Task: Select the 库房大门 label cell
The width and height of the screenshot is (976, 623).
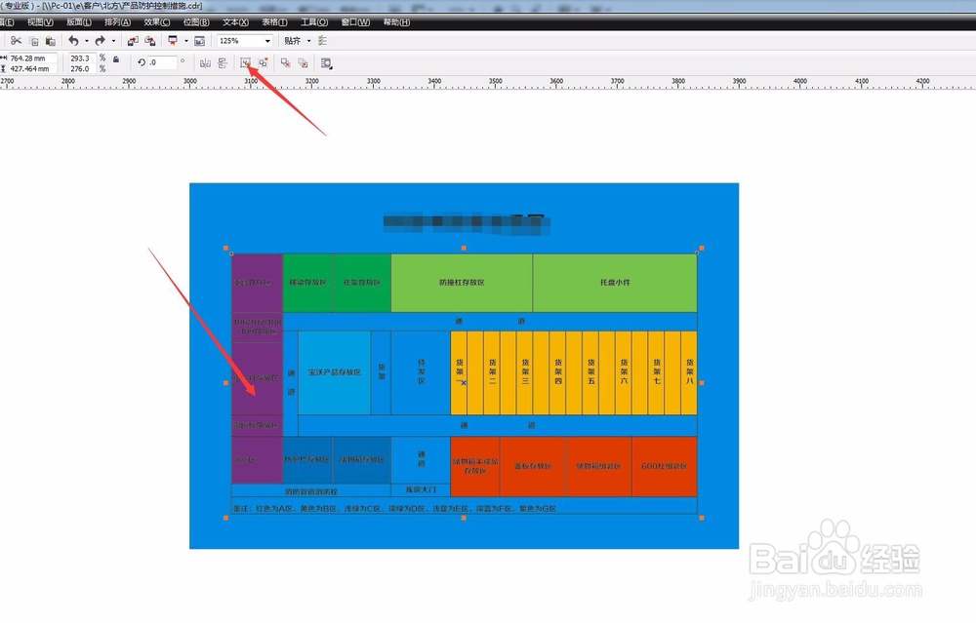Action: pyautogui.click(x=421, y=490)
